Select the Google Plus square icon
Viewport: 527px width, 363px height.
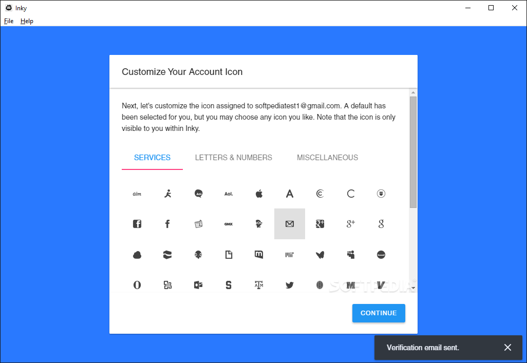[x=320, y=224]
